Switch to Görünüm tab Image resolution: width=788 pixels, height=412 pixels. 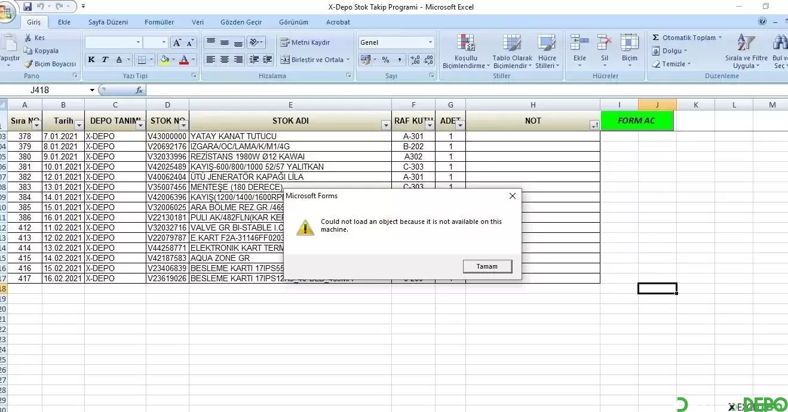[293, 22]
